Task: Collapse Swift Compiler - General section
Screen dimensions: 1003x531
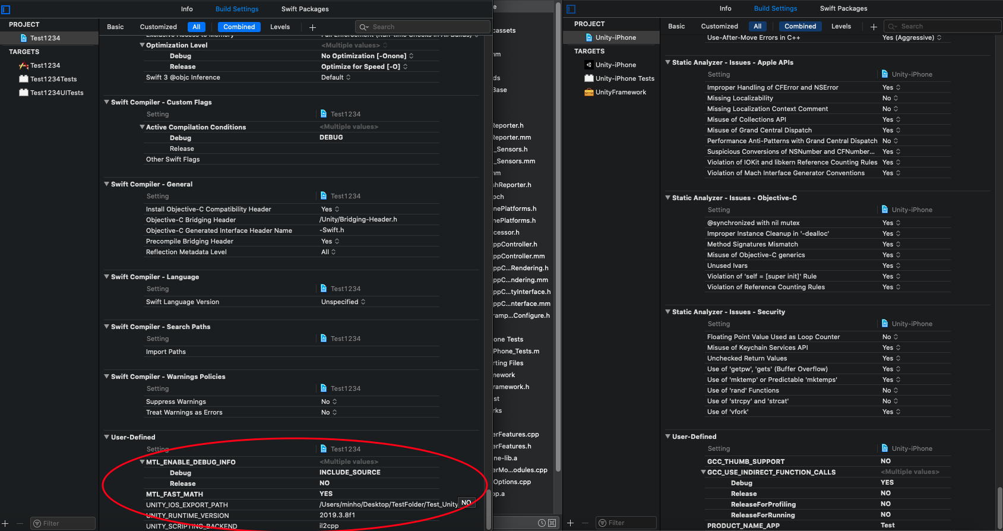Action: 106,184
